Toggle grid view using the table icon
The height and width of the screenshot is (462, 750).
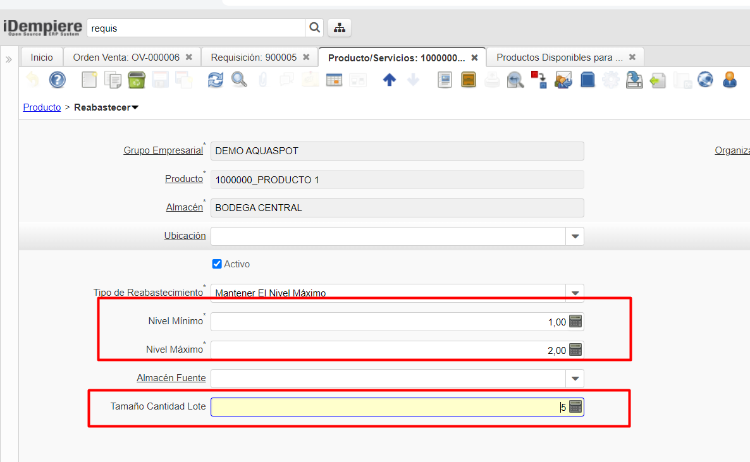(334, 80)
